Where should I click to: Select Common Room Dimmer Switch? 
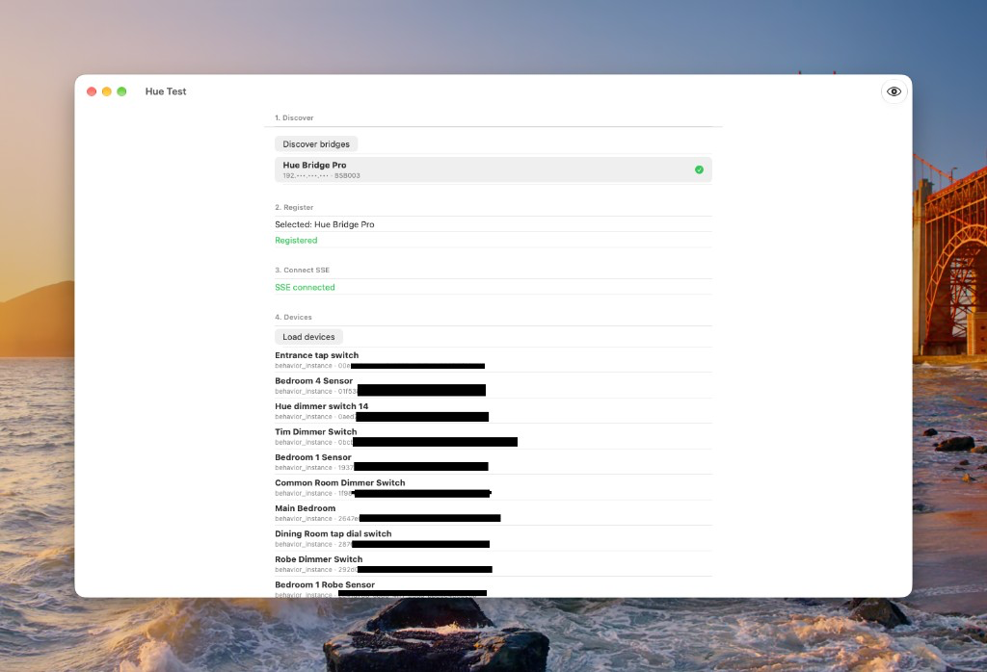(x=493, y=487)
